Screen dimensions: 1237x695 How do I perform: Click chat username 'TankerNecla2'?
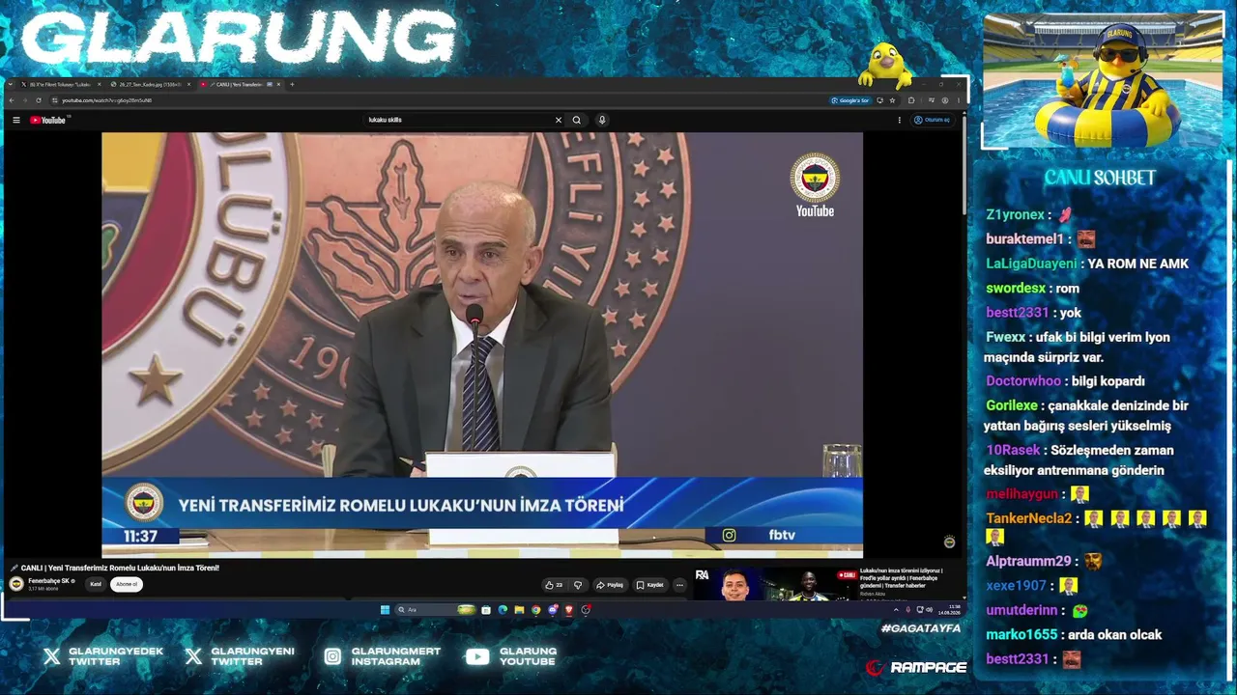coord(1028,518)
